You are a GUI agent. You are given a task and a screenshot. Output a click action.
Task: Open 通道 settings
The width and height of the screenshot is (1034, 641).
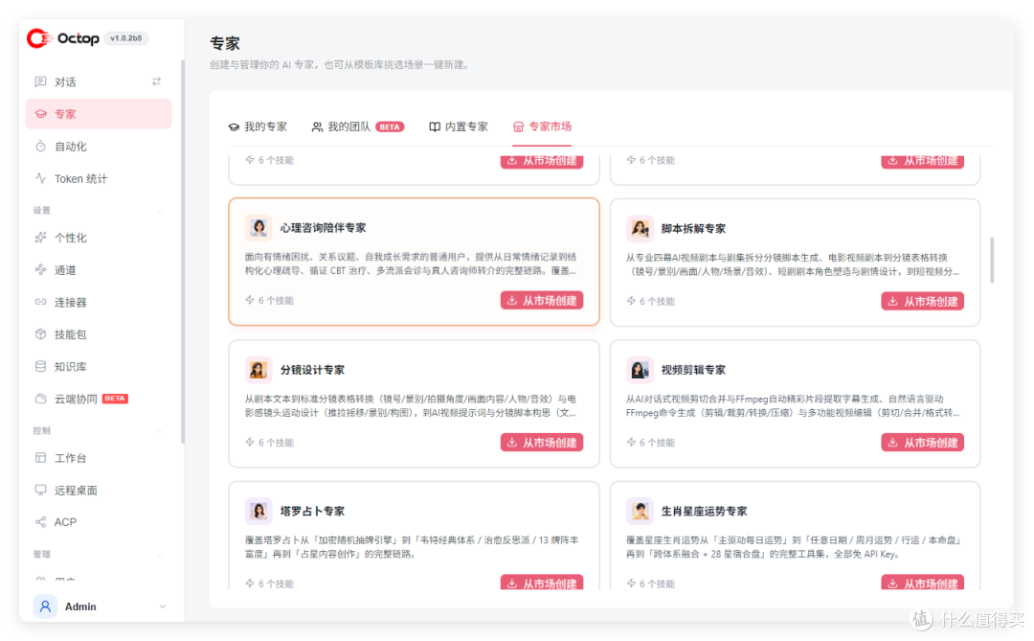[x=99, y=270]
